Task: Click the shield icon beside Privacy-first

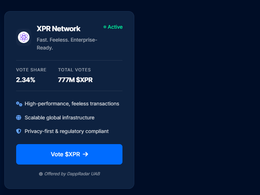Action: [19, 131]
